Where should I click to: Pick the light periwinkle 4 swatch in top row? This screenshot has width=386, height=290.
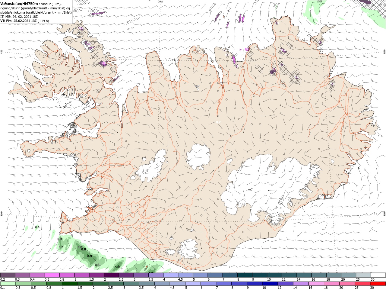(x=170, y=275)
